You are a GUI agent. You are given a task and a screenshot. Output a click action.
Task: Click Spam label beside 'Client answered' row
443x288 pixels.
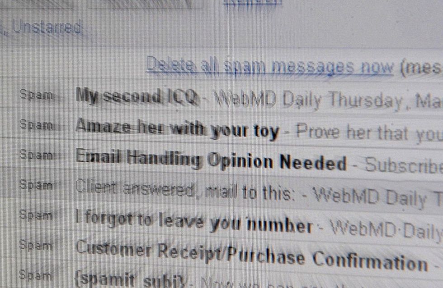[36, 185]
